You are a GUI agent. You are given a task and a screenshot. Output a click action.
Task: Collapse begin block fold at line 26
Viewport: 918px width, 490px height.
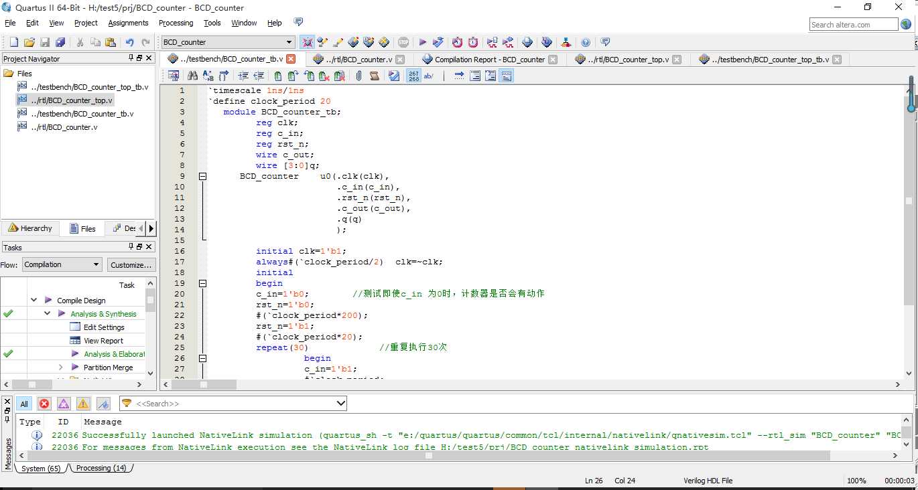pyautogui.click(x=202, y=358)
